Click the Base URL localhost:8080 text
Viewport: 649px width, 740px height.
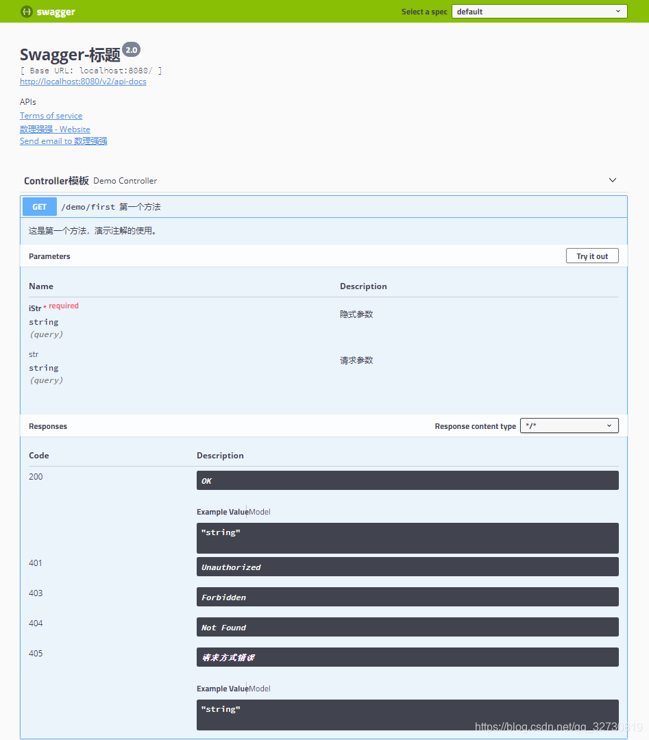[x=91, y=71]
